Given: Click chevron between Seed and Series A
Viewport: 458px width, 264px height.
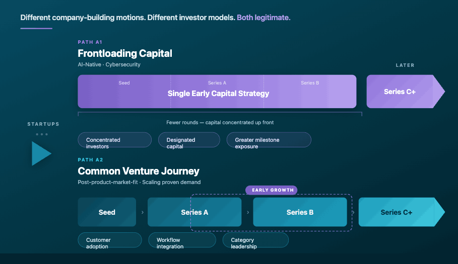Looking at the screenshot, I should pyautogui.click(x=143, y=212).
